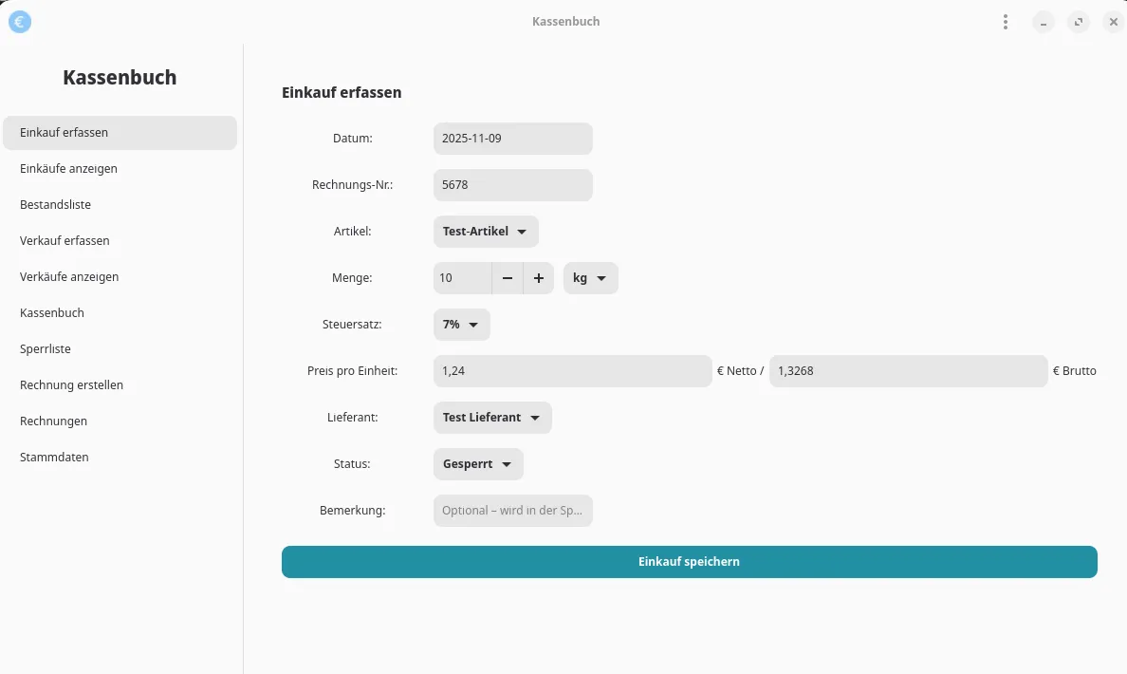This screenshot has width=1127, height=674.
Task: Select a supplier from Lieferant dropdown
Action: pyautogui.click(x=492, y=418)
